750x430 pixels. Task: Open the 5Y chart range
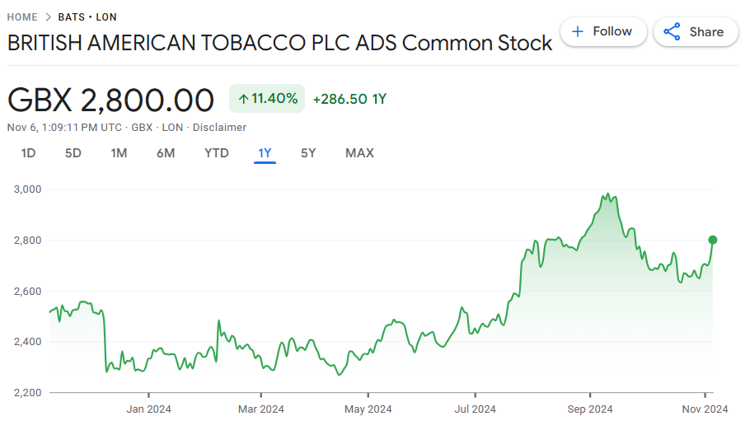(308, 153)
